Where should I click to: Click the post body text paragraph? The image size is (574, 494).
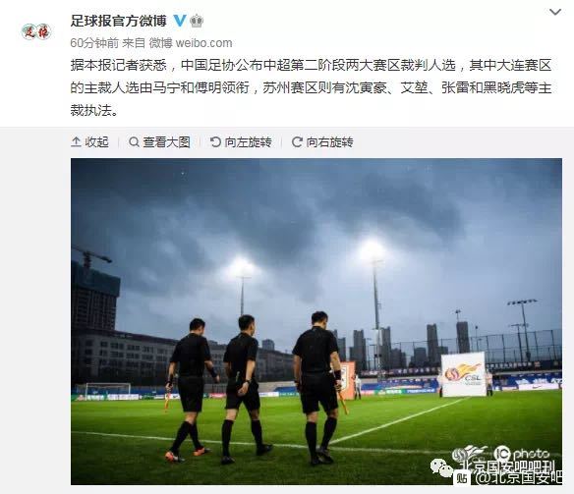click(x=311, y=87)
